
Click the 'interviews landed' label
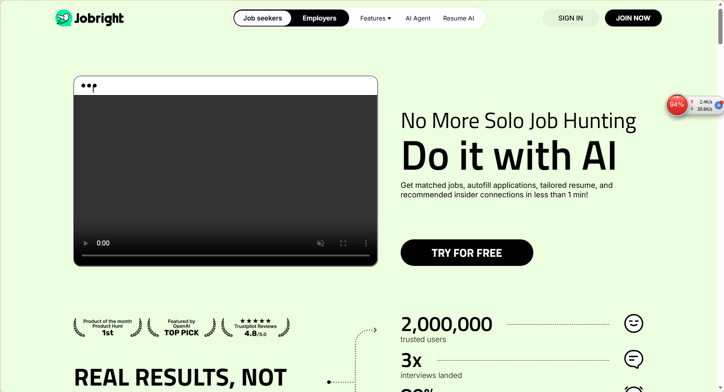(431, 375)
